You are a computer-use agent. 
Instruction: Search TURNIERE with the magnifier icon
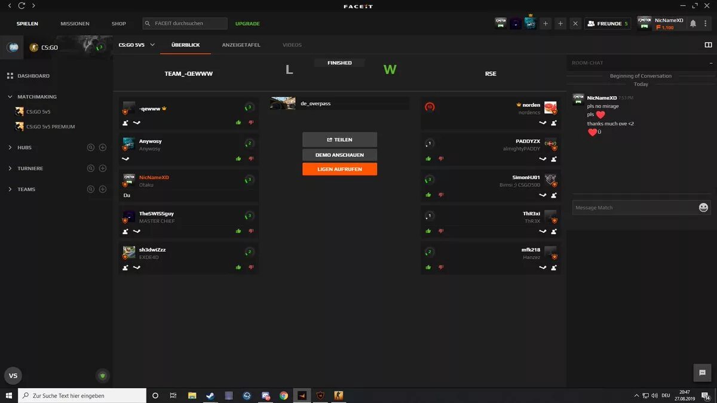tap(91, 168)
